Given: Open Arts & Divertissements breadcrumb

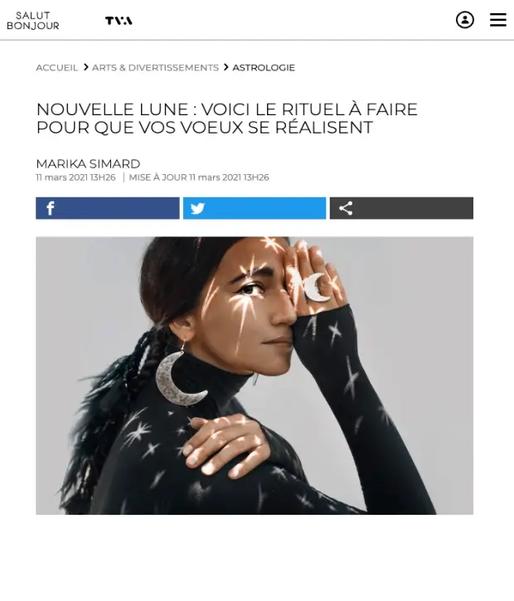Looking at the screenshot, I should click(155, 68).
